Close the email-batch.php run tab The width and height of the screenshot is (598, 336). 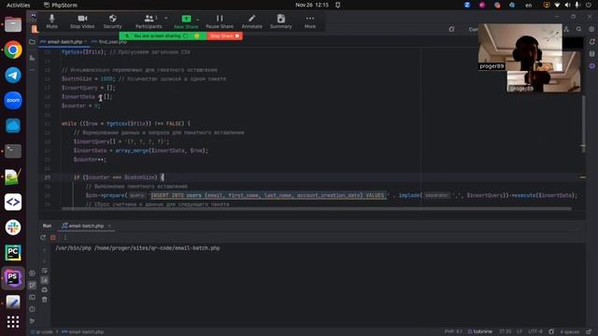pos(109,226)
